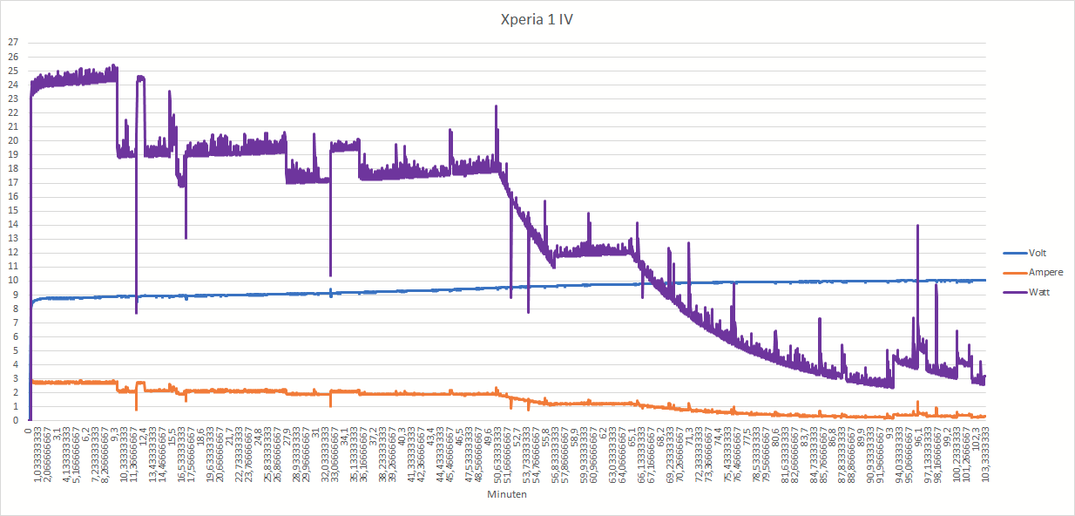Click y-axis label 25

(x=12, y=71)
